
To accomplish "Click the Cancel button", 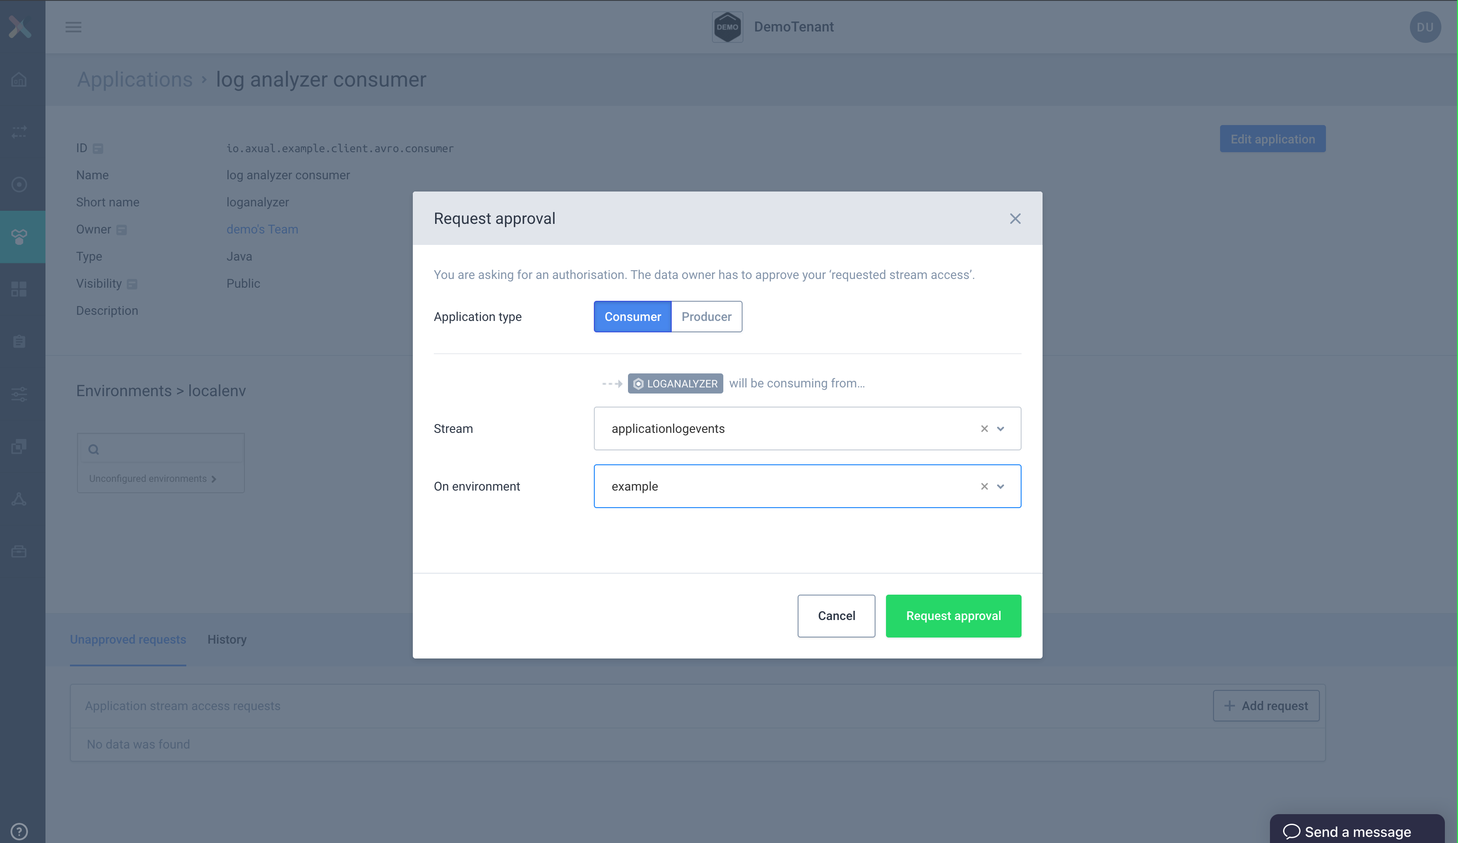I will click(836, 616).
